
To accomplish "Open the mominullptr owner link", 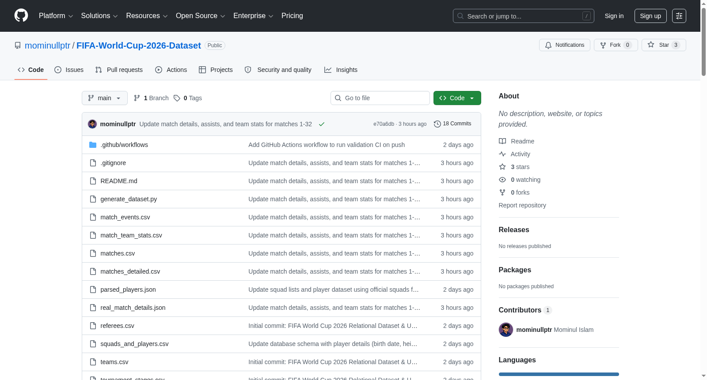I will click(47, 45).
